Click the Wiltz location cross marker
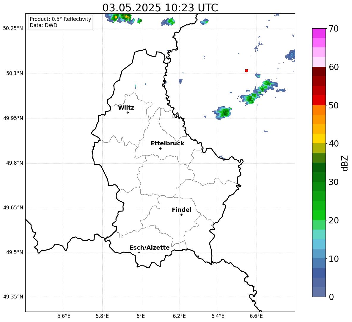Image resolution: width=352 pixels, height=322 pixels. click(x=128, y=113)
